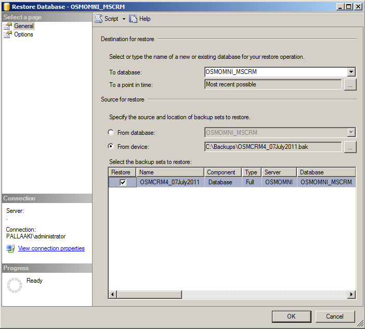Click the To database text field
Viewport: 365px width, 329px height.
pos(276,72)
